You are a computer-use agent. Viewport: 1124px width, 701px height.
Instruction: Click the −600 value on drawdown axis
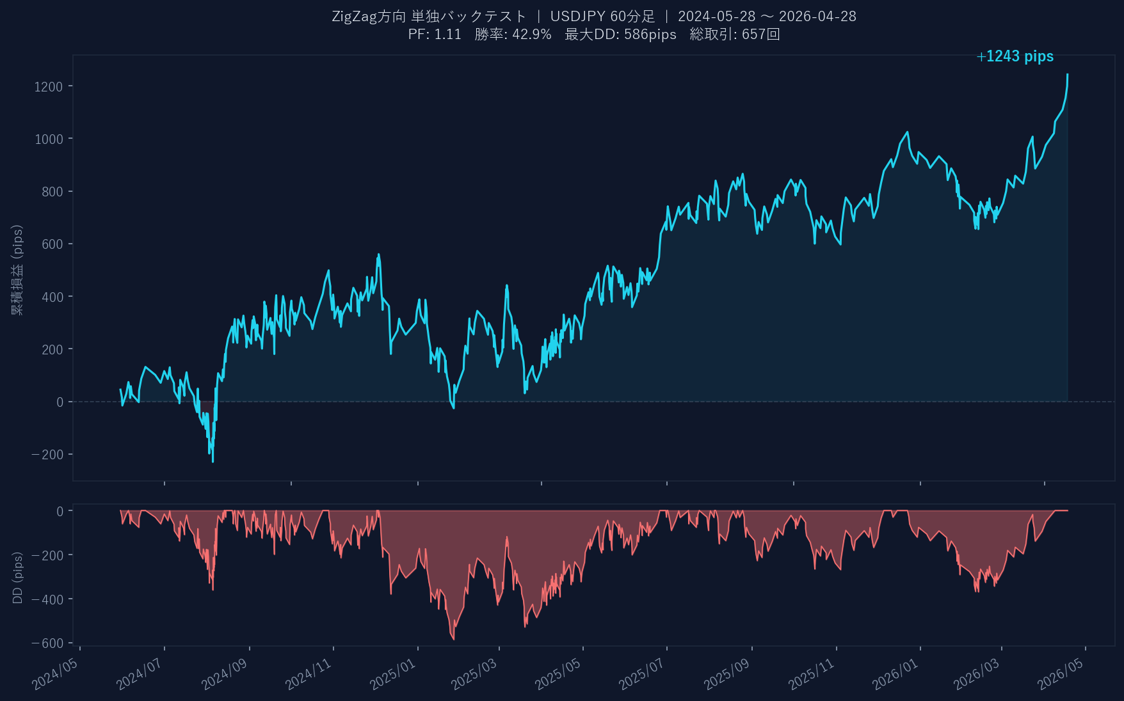point(47,643)
